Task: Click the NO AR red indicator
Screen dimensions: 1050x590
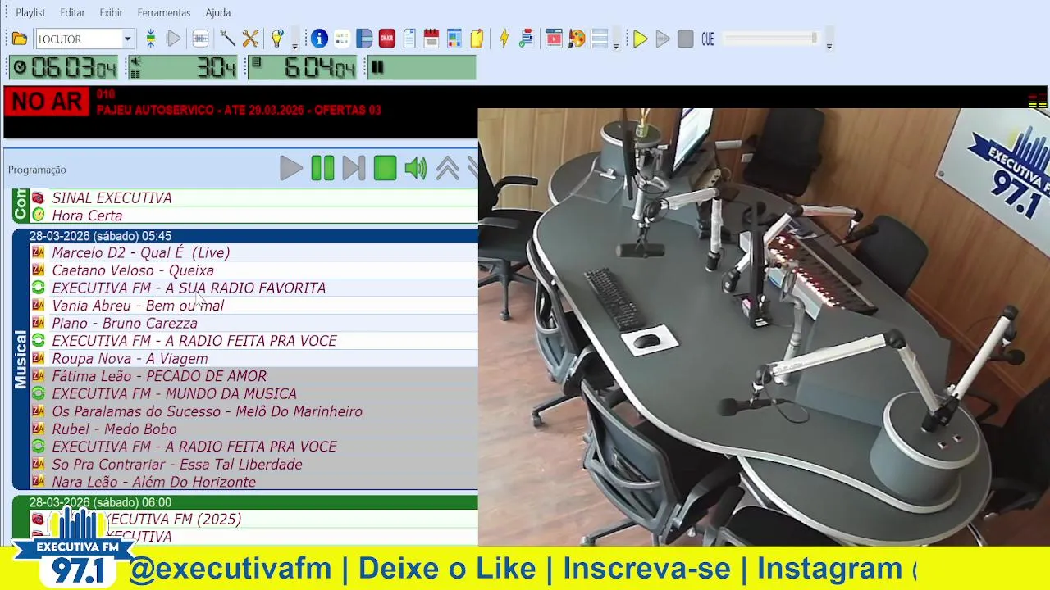Action: (47, 102)
